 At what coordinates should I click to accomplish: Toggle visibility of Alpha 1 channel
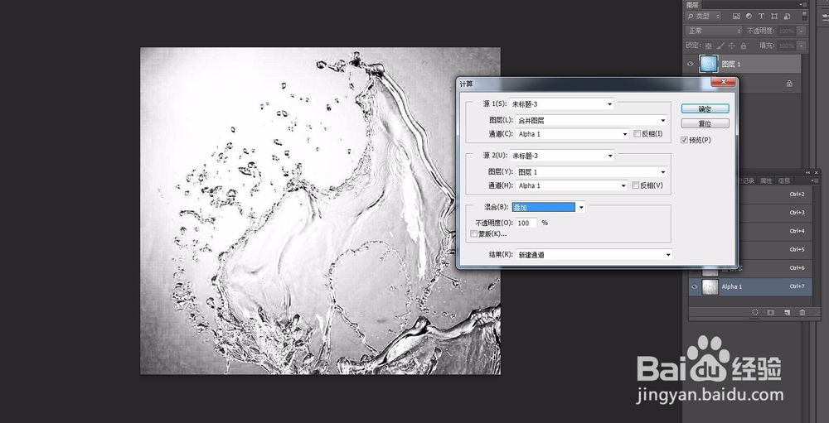(x=695, y=286)
